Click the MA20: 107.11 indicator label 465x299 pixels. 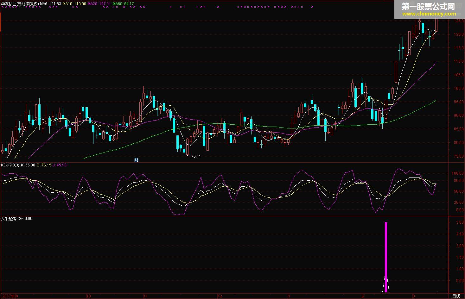99,4
